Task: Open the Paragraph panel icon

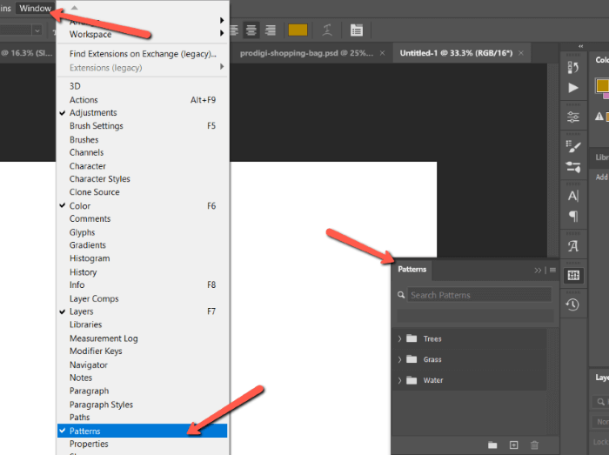Action: click(572, 217)
